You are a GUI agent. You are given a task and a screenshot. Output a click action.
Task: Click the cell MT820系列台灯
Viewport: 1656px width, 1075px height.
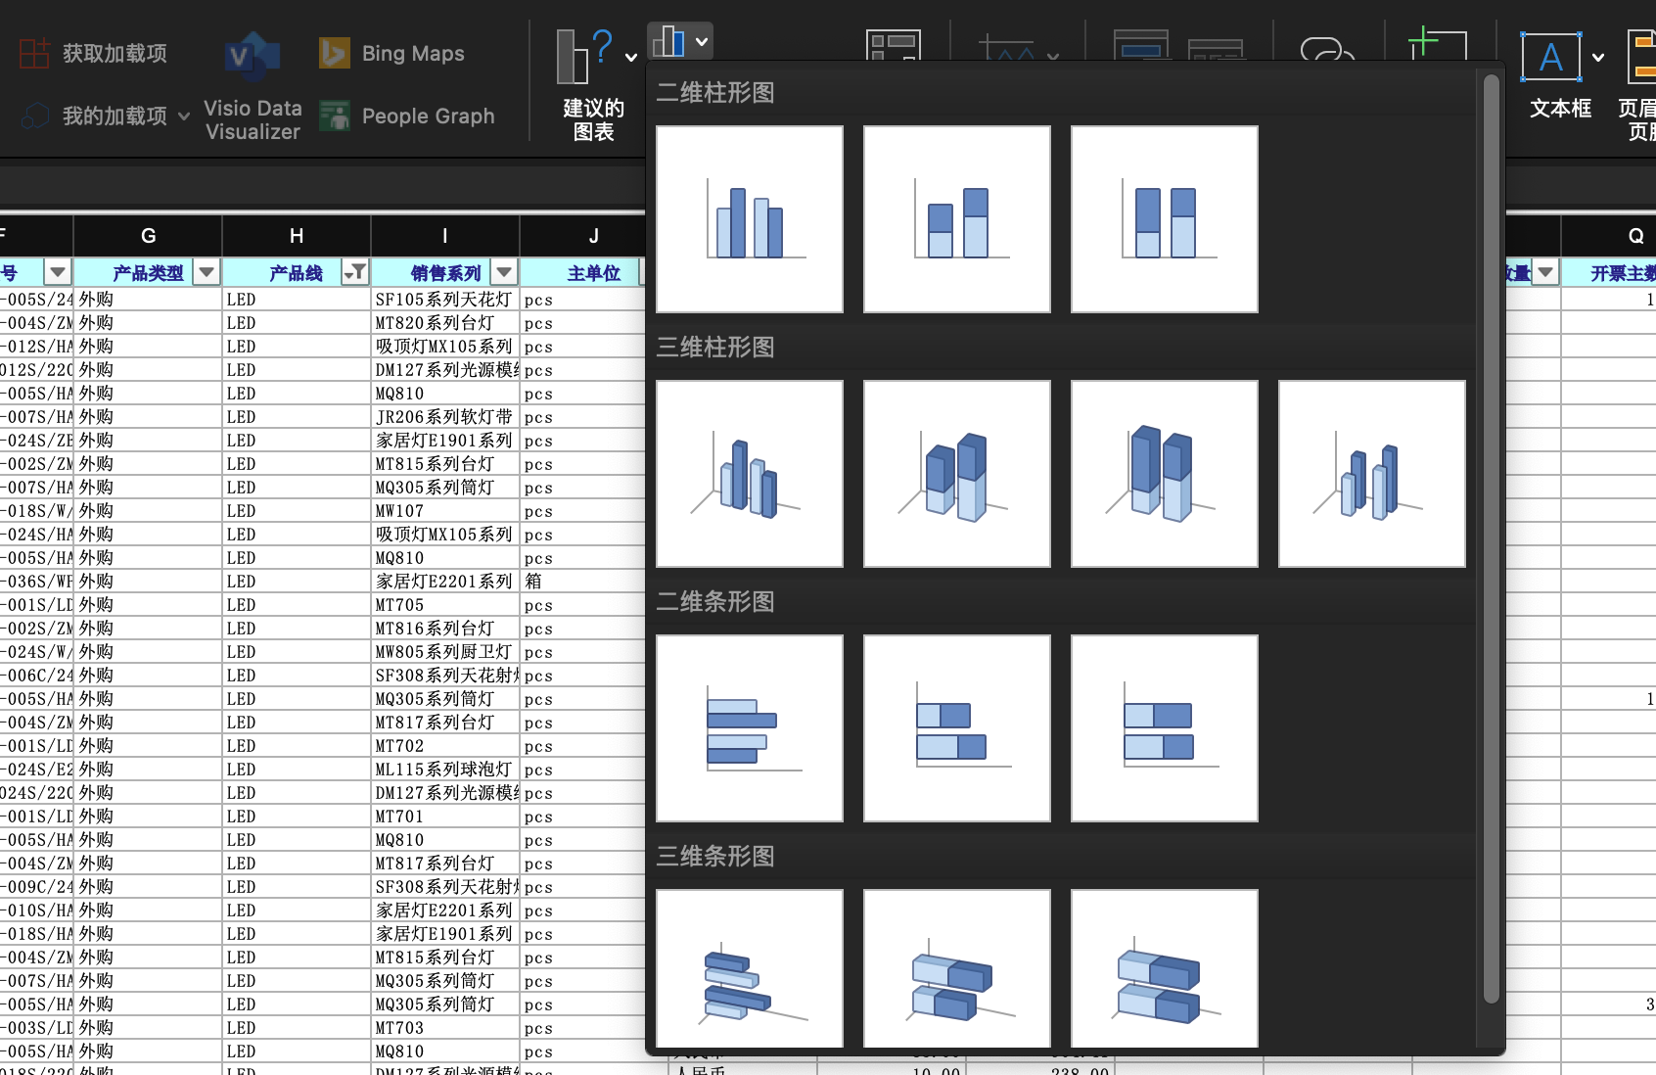445,323
